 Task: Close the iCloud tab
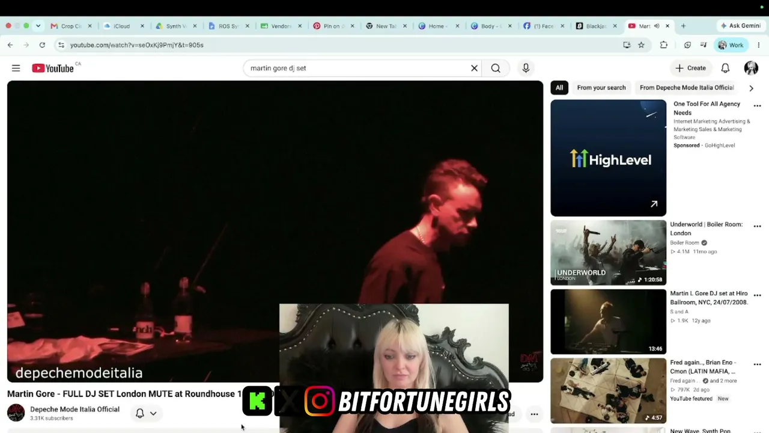142,26
